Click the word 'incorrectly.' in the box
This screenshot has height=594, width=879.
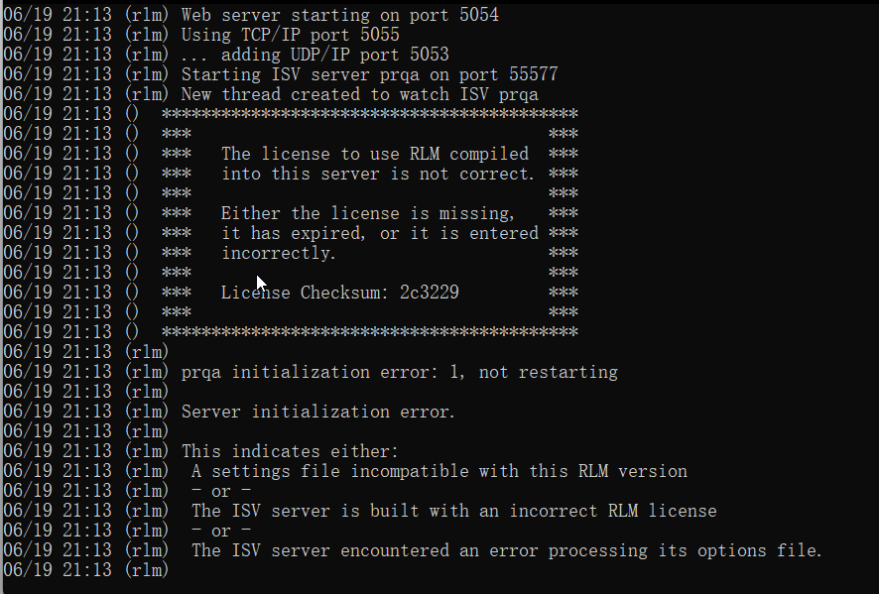279,253
